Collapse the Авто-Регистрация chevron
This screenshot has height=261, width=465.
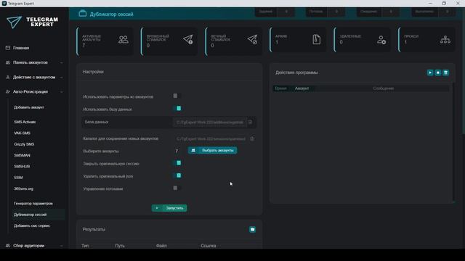pos(61,92)
